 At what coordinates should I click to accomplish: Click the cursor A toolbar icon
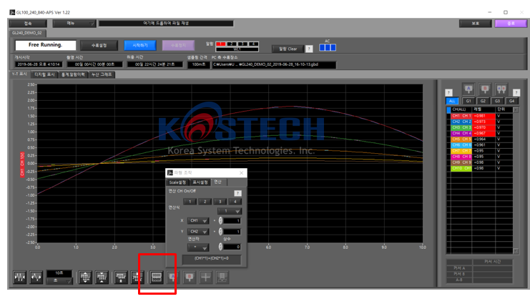(172, 277)
